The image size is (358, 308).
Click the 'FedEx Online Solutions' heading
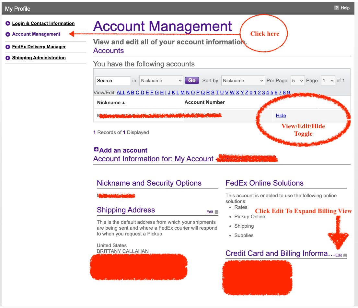point(264,183)
